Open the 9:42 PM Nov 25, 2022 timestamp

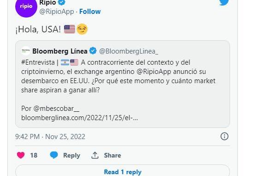pyautogui.click(x=50, y=137)
